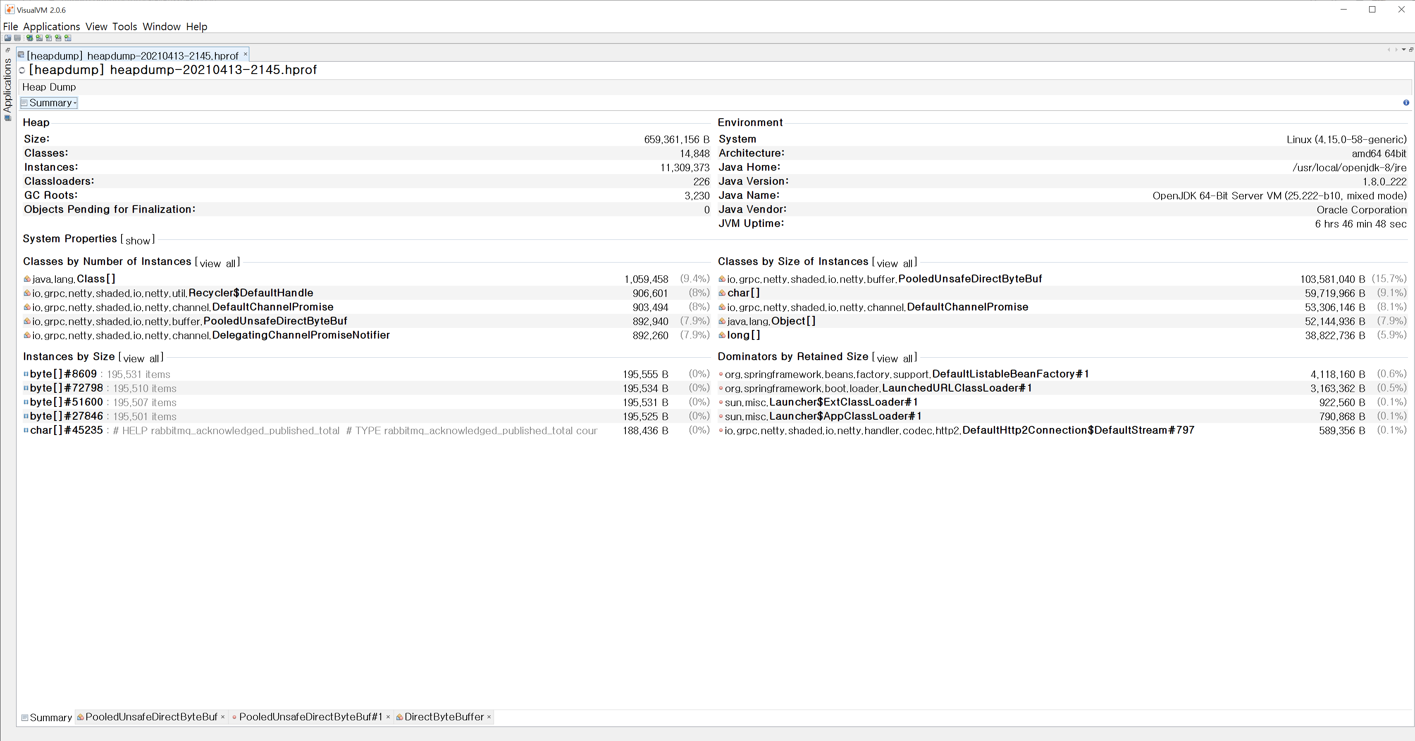Close the PooledUnsafeDirectByteBuf#1 tab
This screenshot has height=741, width=1415.
click(388, 717)
